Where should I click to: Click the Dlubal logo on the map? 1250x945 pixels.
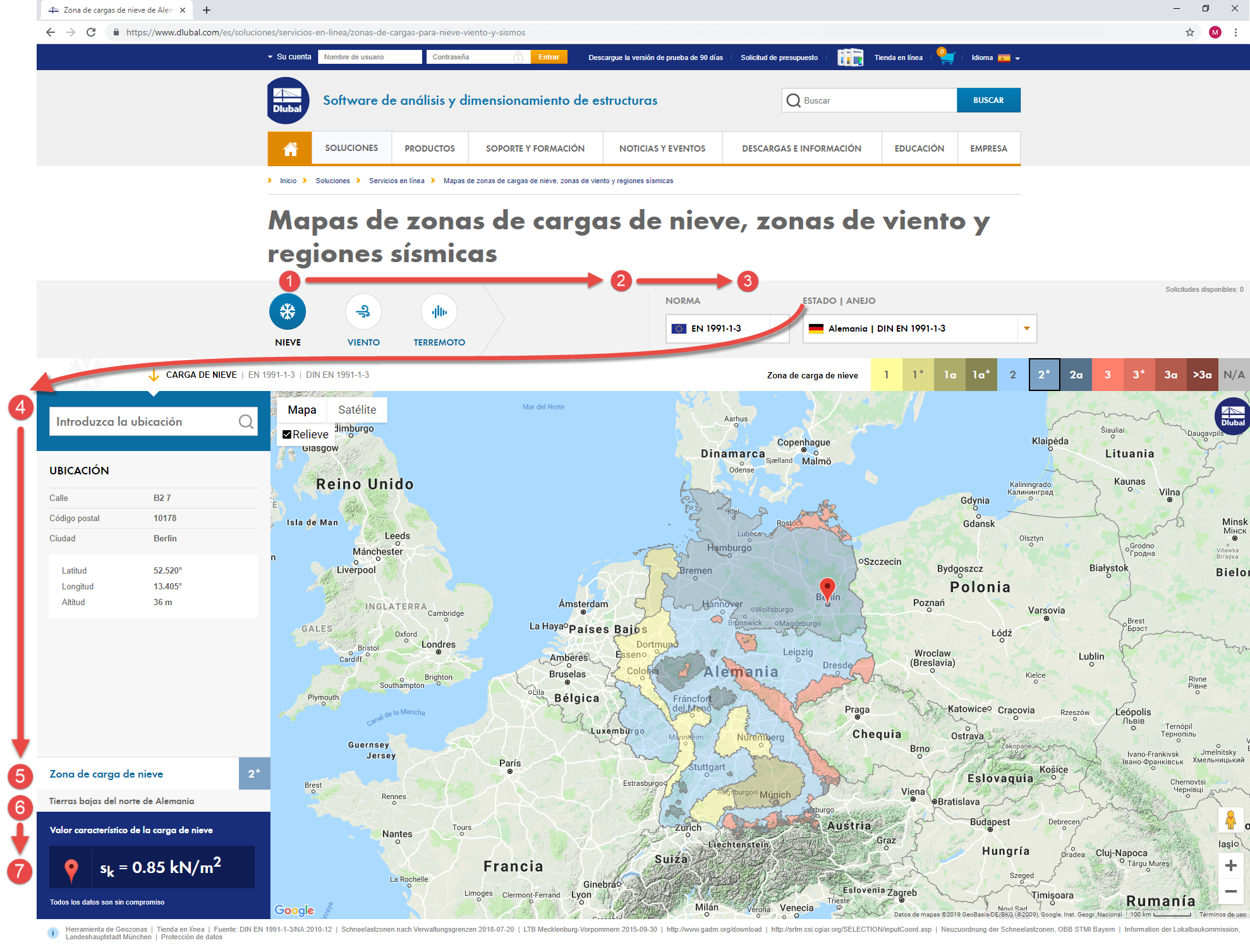pos(1231,416)
